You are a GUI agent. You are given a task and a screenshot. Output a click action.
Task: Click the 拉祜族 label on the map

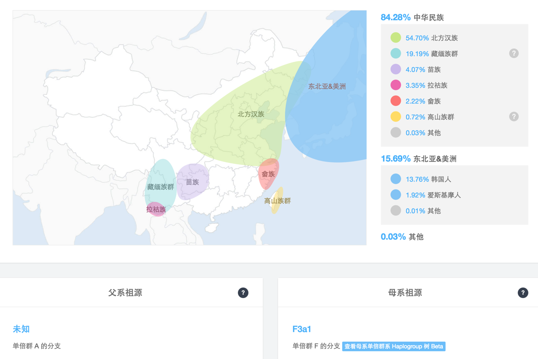[x=155, y=209]
